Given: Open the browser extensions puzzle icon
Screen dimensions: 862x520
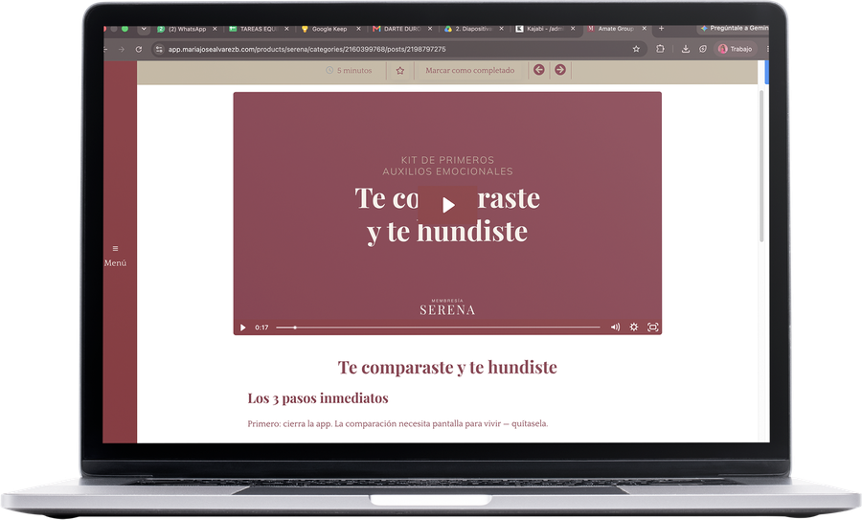Looking at the screenshot, I should [x=660, y=49].
